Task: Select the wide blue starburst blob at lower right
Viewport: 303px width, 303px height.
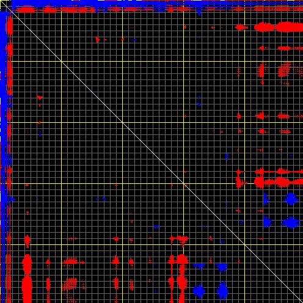Action: coord(291,222)
